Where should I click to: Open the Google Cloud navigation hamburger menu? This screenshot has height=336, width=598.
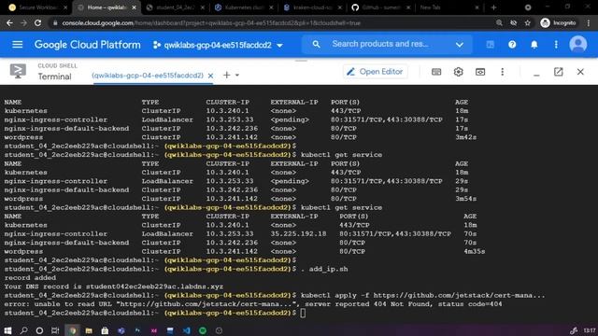point(18,45)
